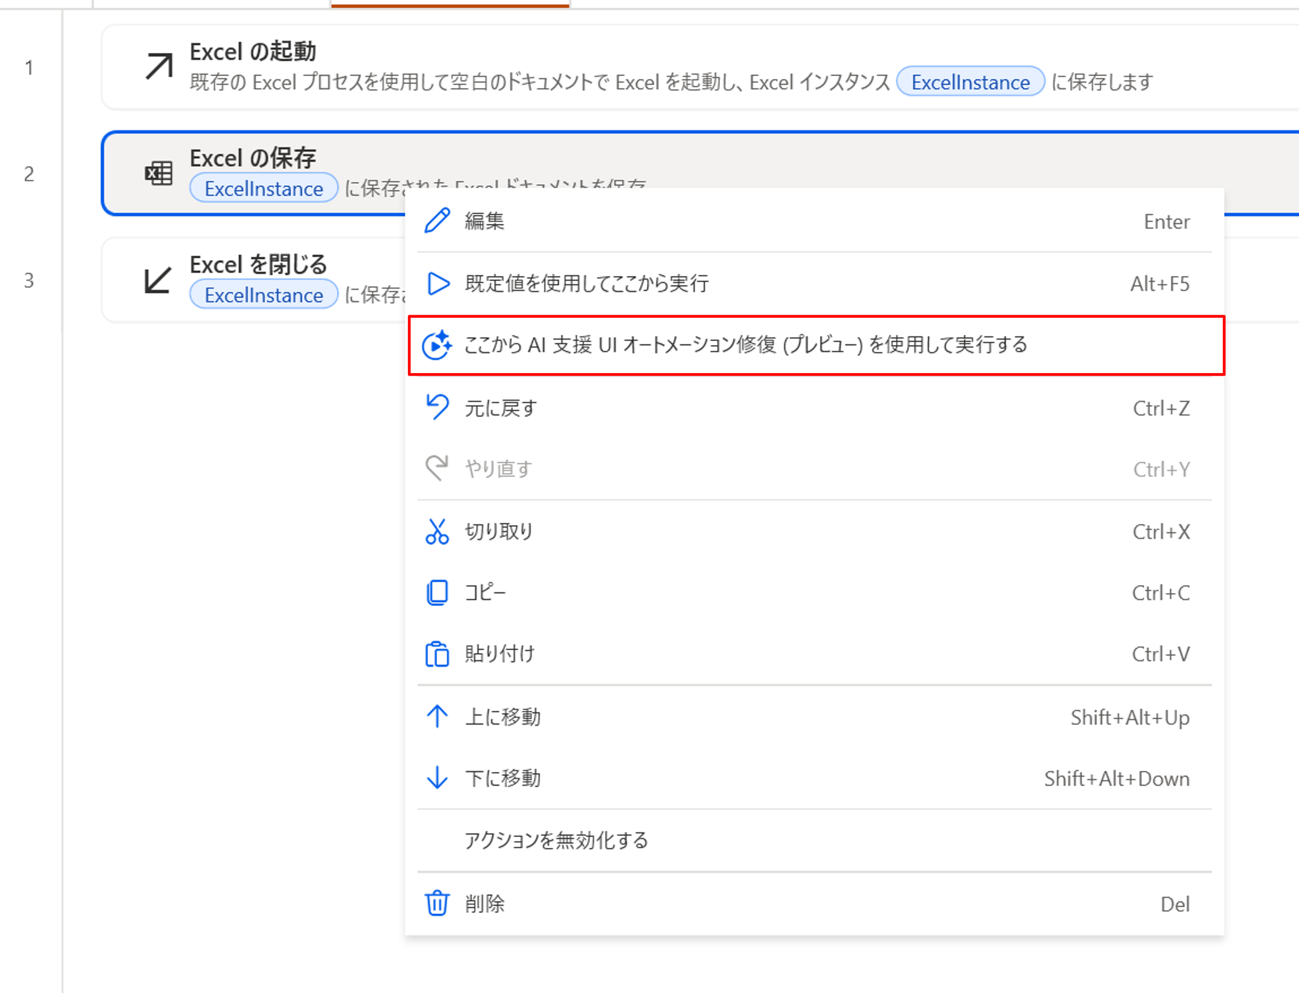Click the Ctrl+X shortcut label
This screenshot has width=1299, height=993.
click(1161, 532)
